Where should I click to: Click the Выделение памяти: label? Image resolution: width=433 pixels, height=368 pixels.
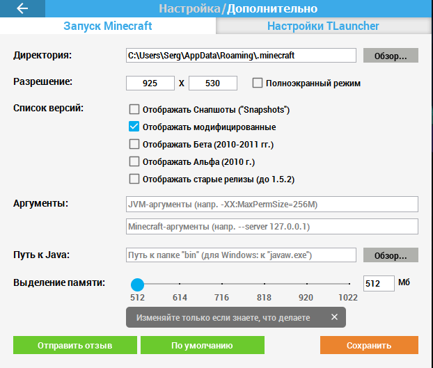59,282
